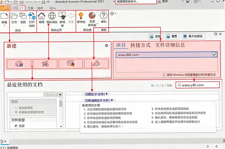Select the active project radio button
The width and height of the screenshot is (225, 149).
[16, 108]
